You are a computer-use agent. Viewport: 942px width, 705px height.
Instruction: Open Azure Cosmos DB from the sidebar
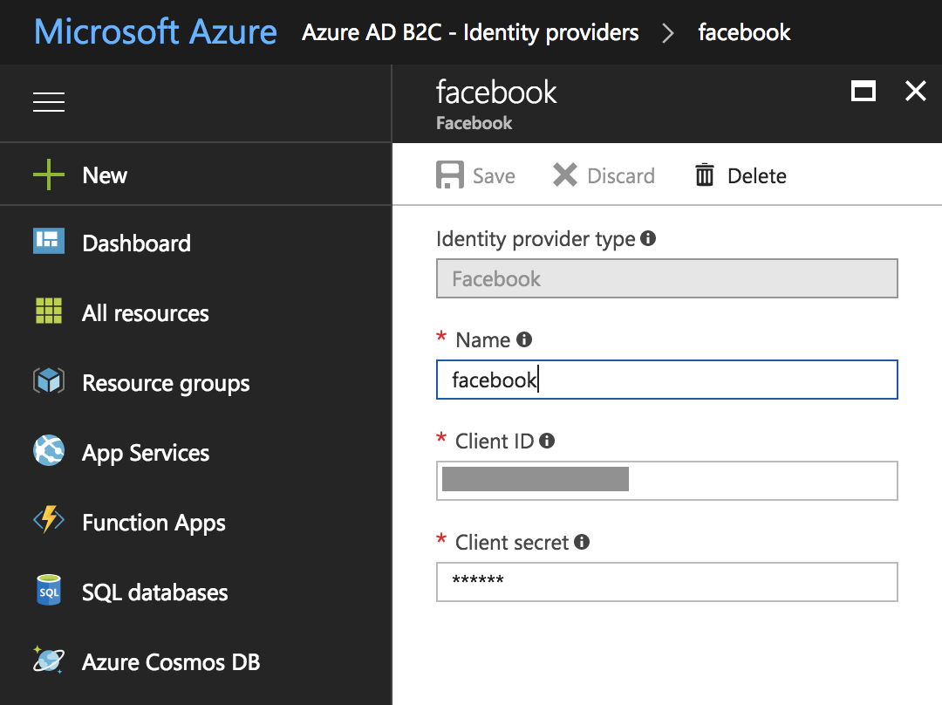tap(171, 662)
